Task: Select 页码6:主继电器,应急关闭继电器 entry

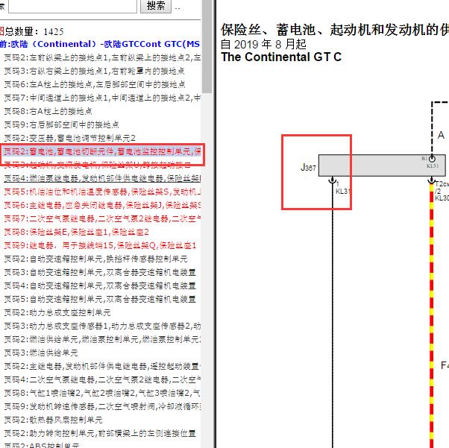Action: pos(102,205)
